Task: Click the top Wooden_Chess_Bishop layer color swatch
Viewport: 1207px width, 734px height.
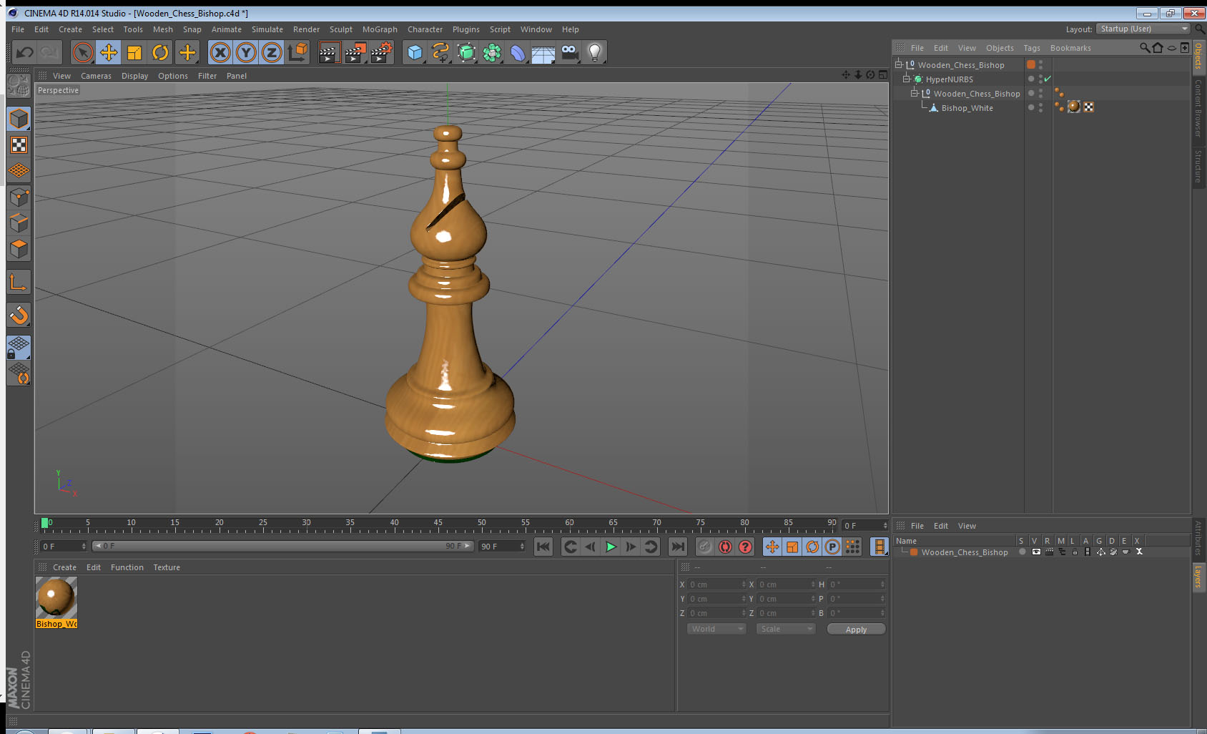Action: (x=1031, y=64)
